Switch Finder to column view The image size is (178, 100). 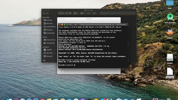coord(67,13)
